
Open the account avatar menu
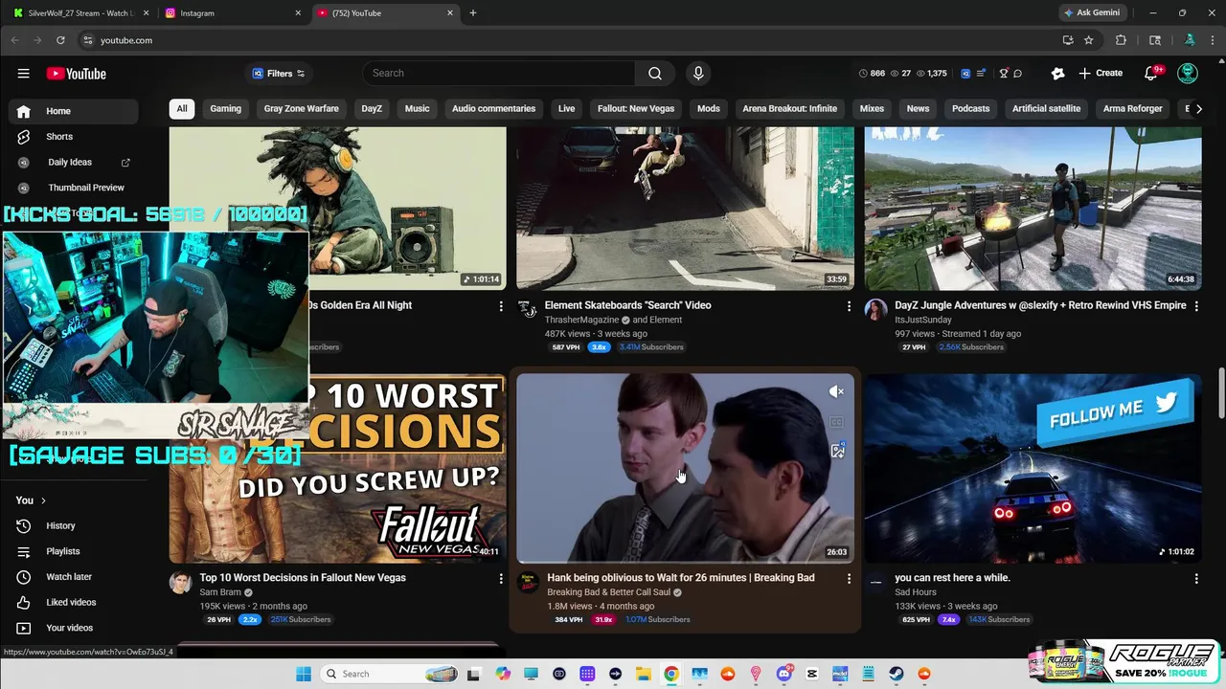pos(1188,73)
